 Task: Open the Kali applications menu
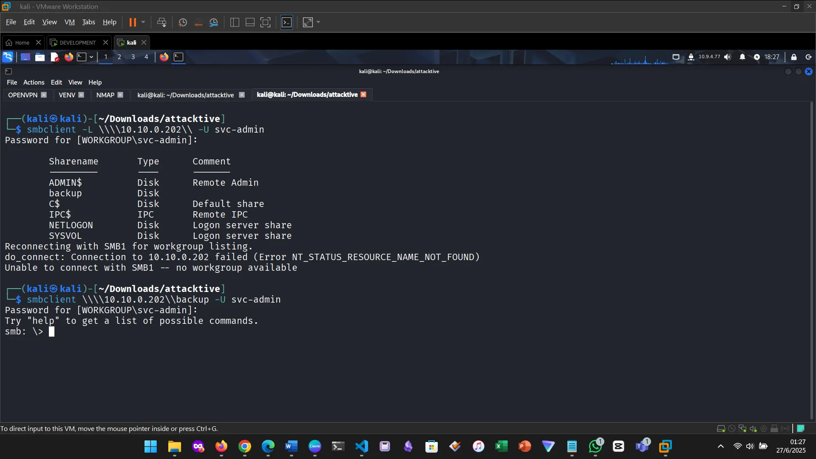click(8, 57)
